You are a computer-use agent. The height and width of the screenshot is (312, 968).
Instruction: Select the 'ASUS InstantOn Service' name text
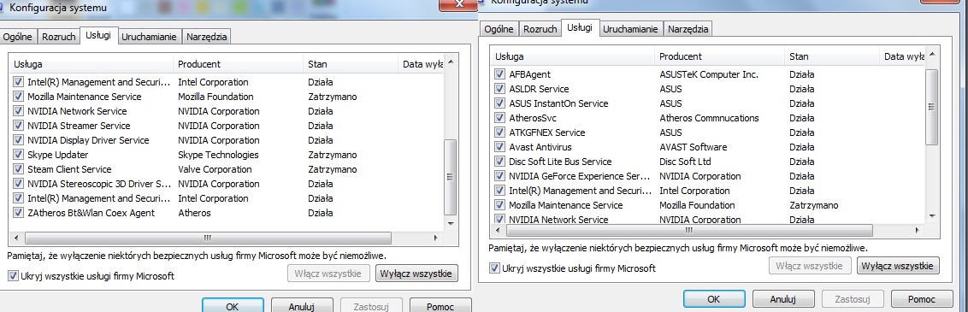558,103
